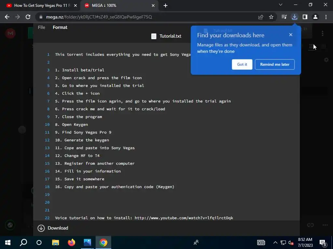
Task: Click the MEGA logo behind the viewer
Action: [10, 33]
